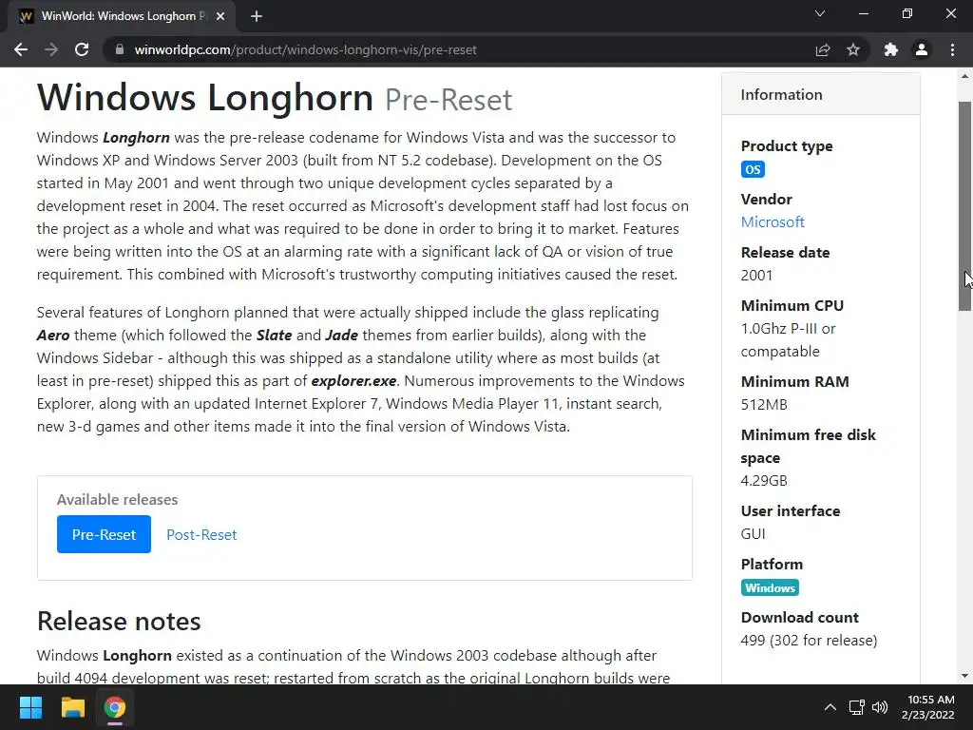Screen dimensions: 973x730
Task: Click the scrollbar up arrow
Action: pos(964,76)
